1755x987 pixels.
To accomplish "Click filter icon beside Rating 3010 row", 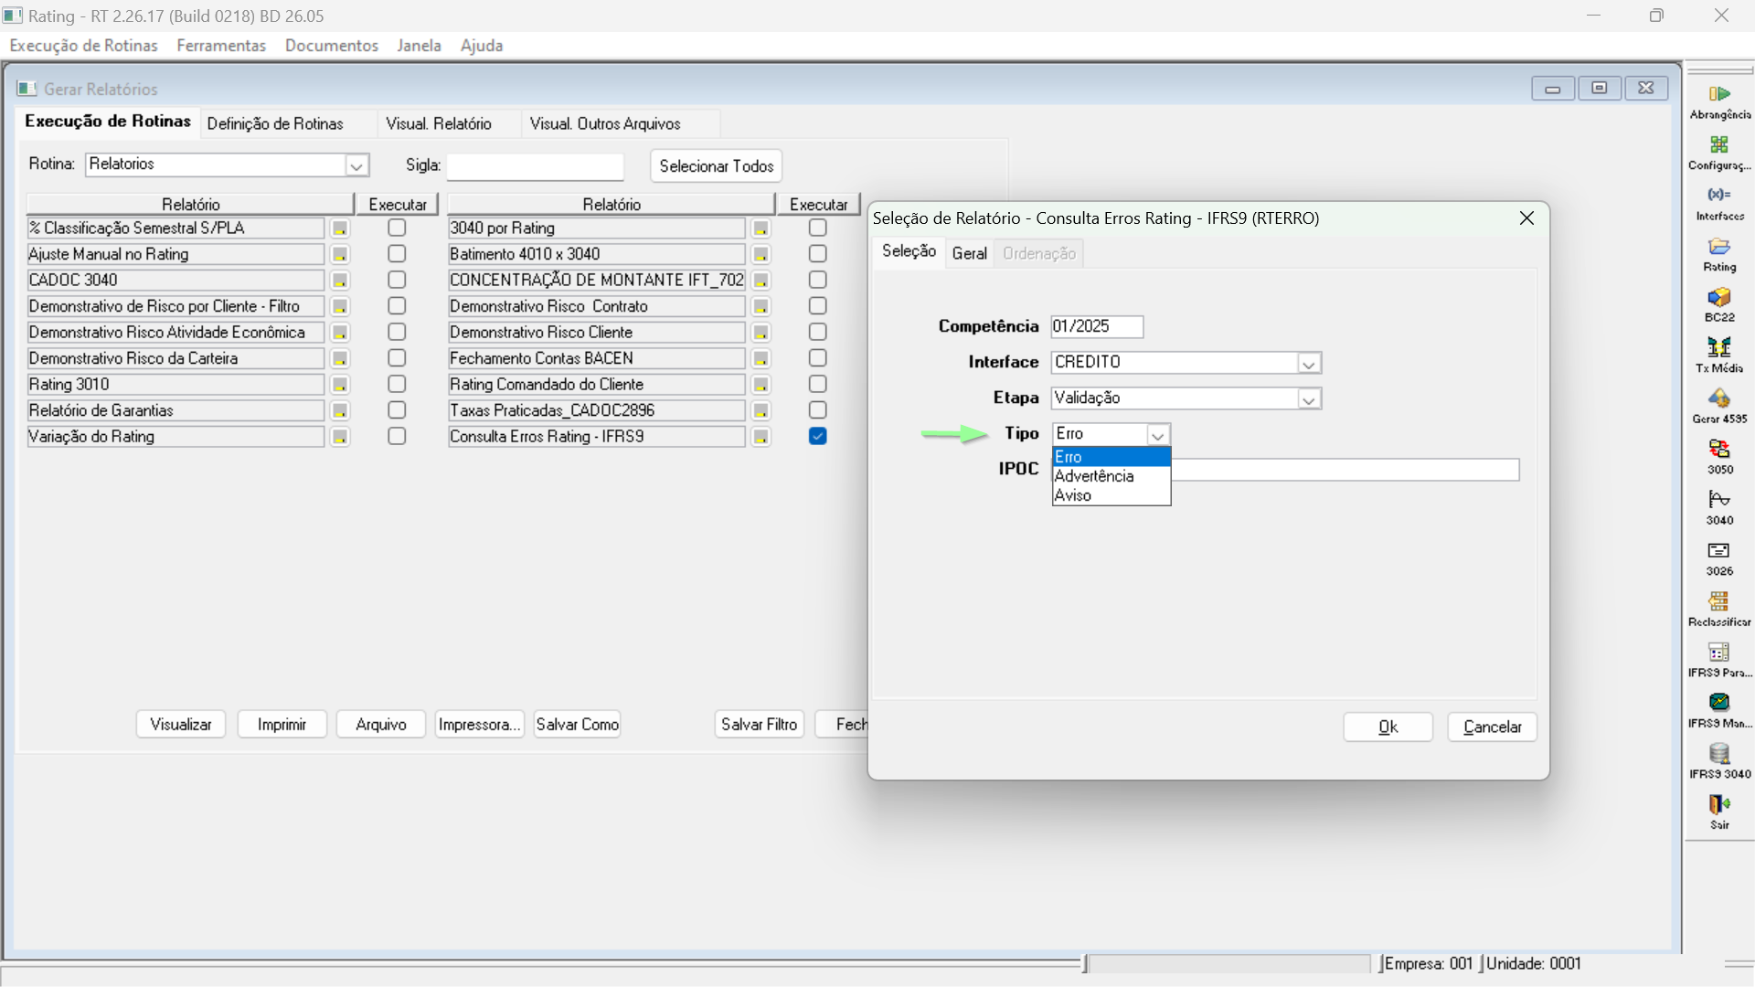I will 340,385.
